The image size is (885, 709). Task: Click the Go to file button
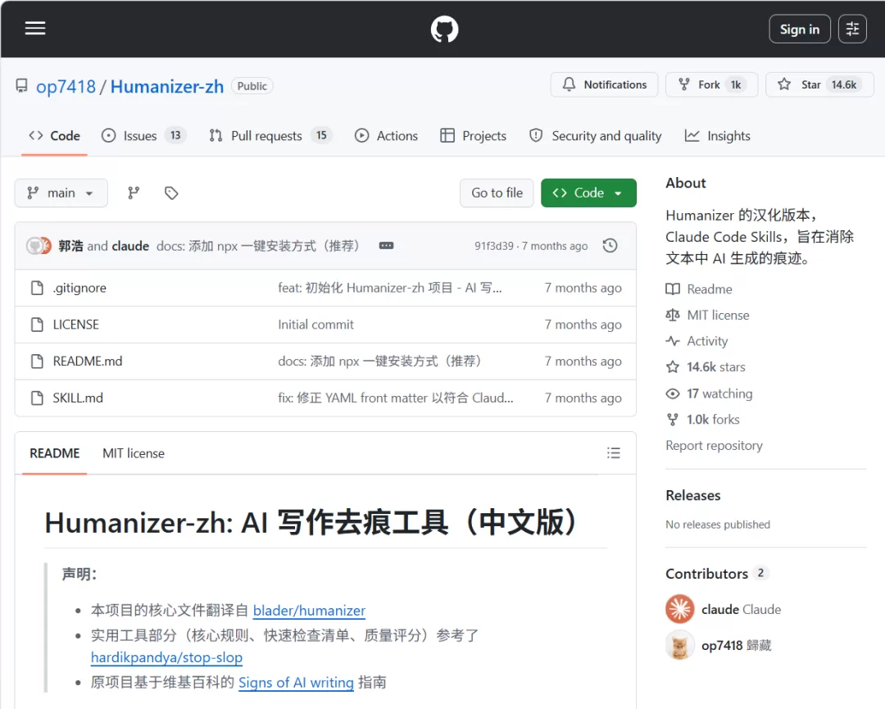(x=497, y=193)
